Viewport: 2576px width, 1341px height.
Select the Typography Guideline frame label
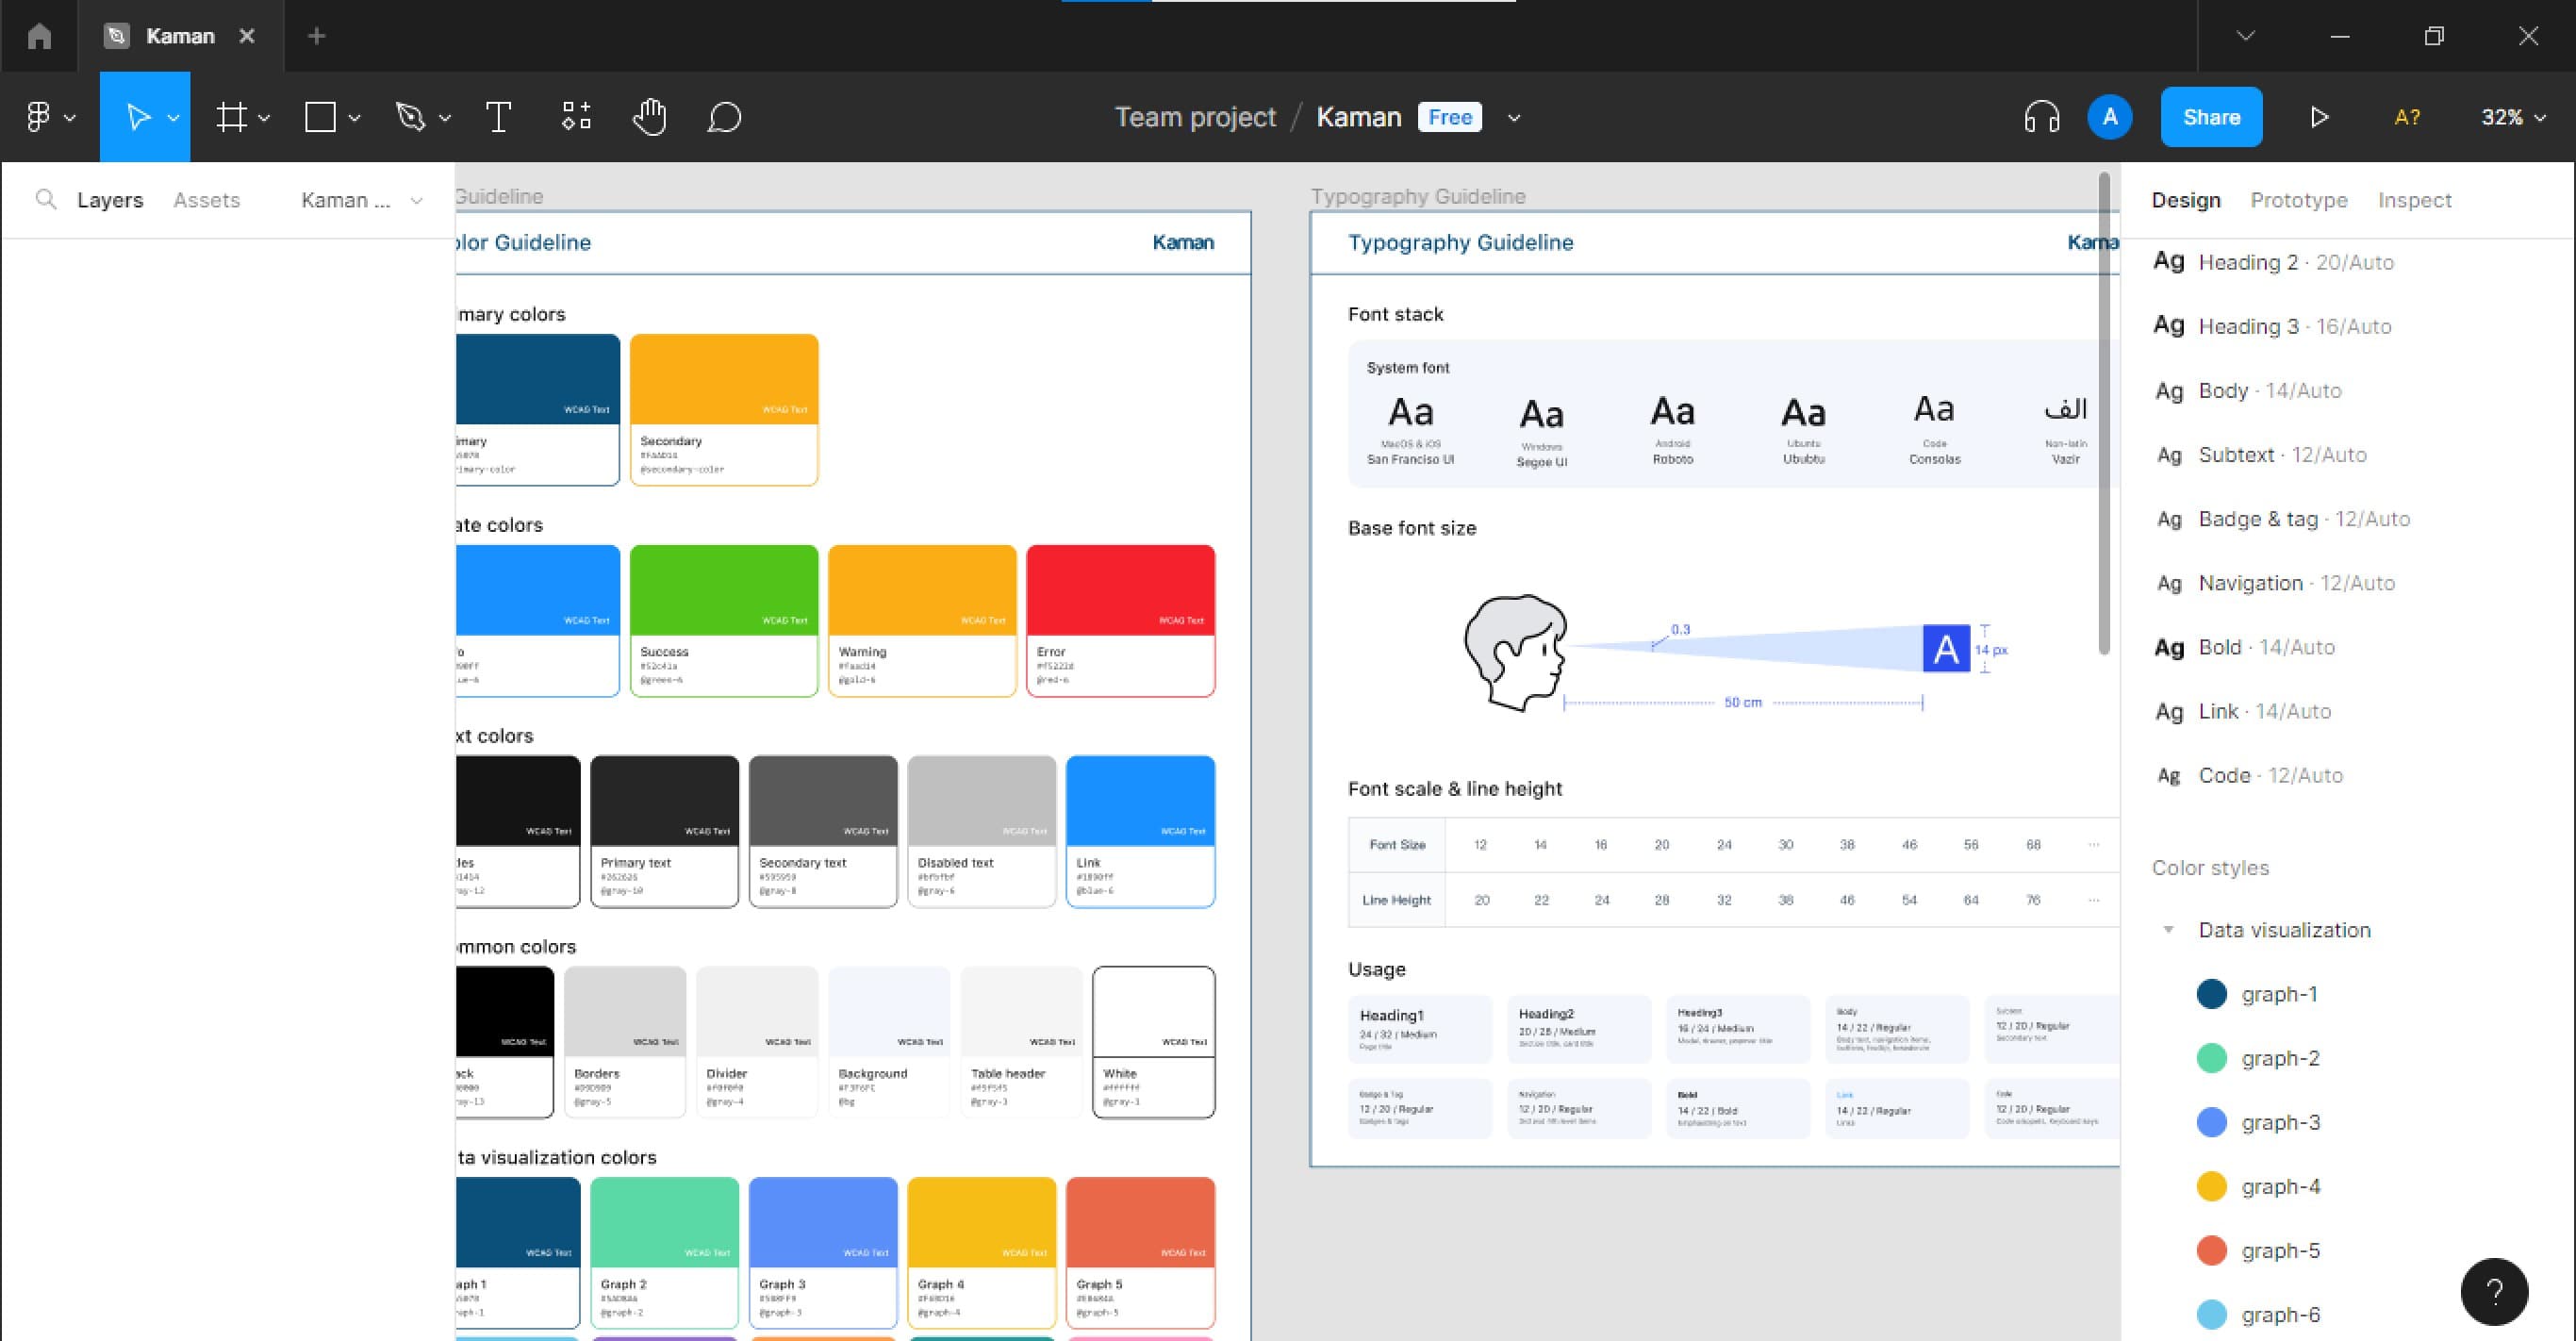tap(1418, 196)
